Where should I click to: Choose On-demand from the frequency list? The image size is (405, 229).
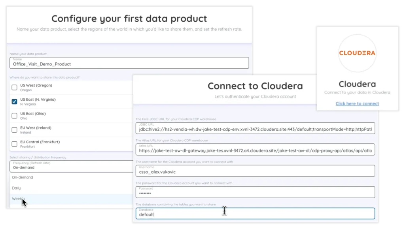click(23, 178)
